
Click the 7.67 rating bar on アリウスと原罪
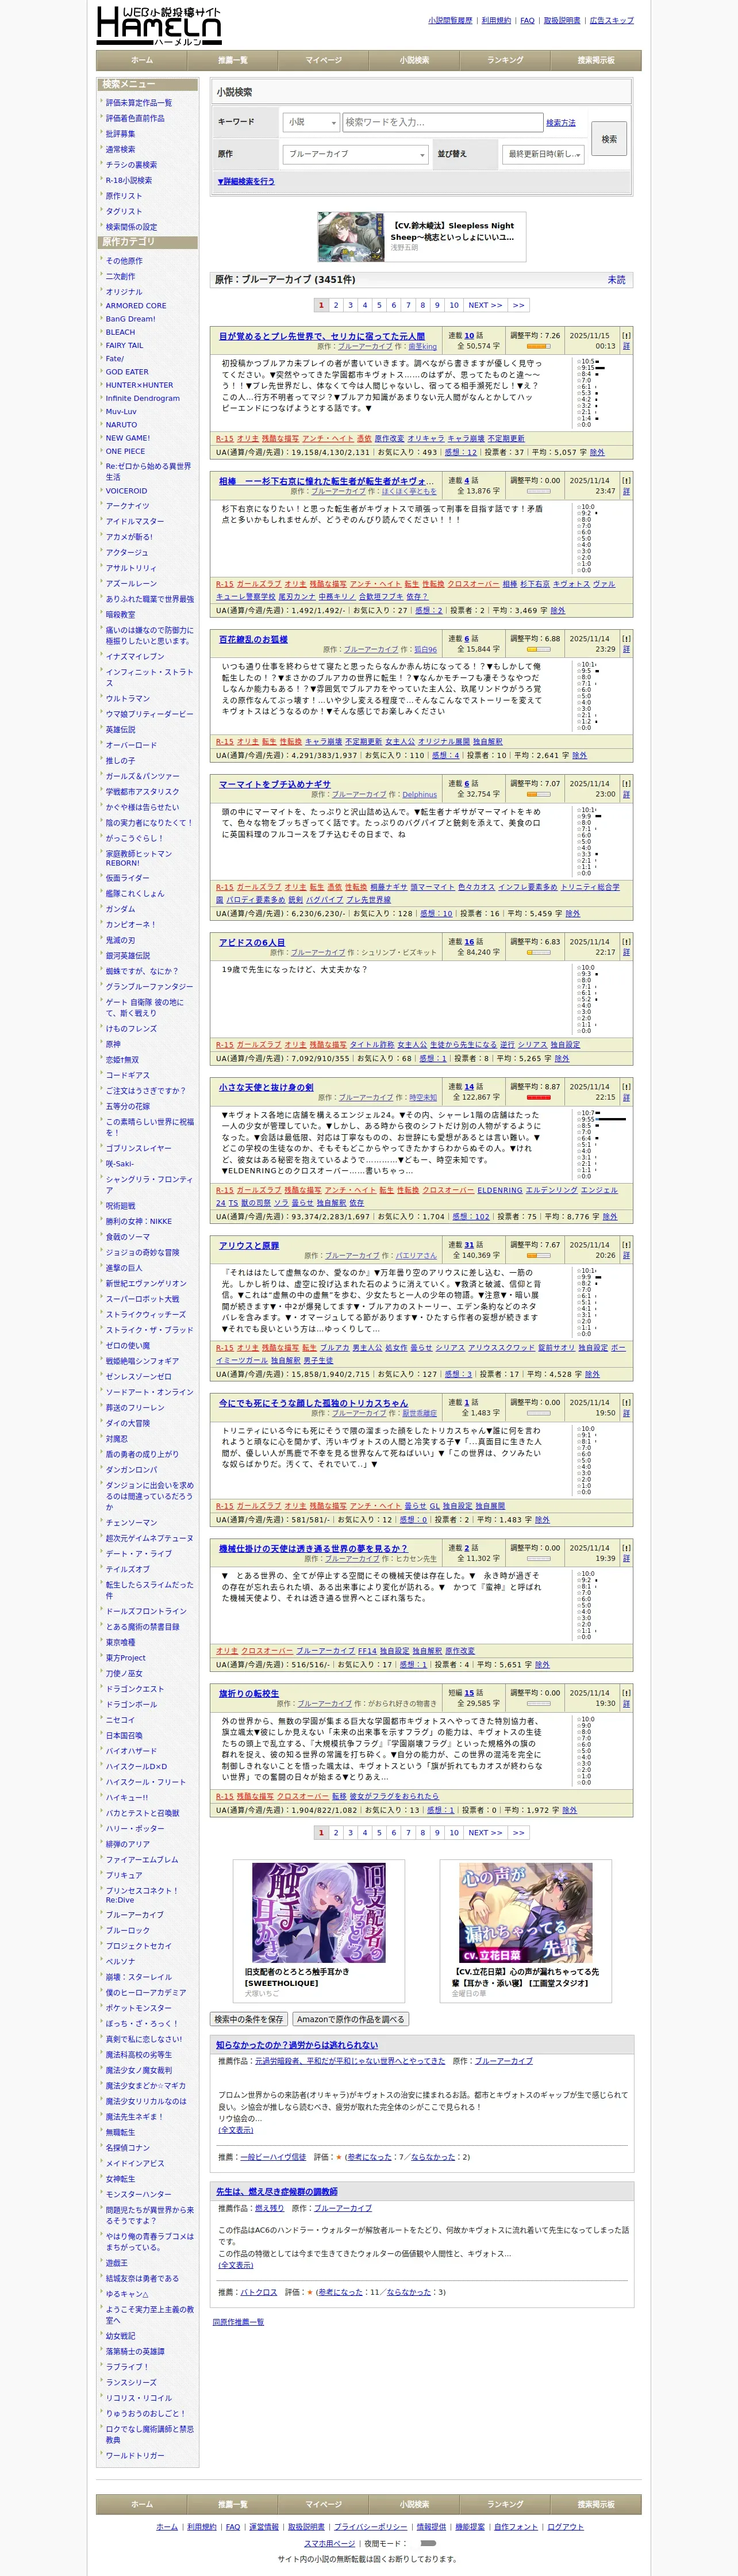tap(538, 1255)
